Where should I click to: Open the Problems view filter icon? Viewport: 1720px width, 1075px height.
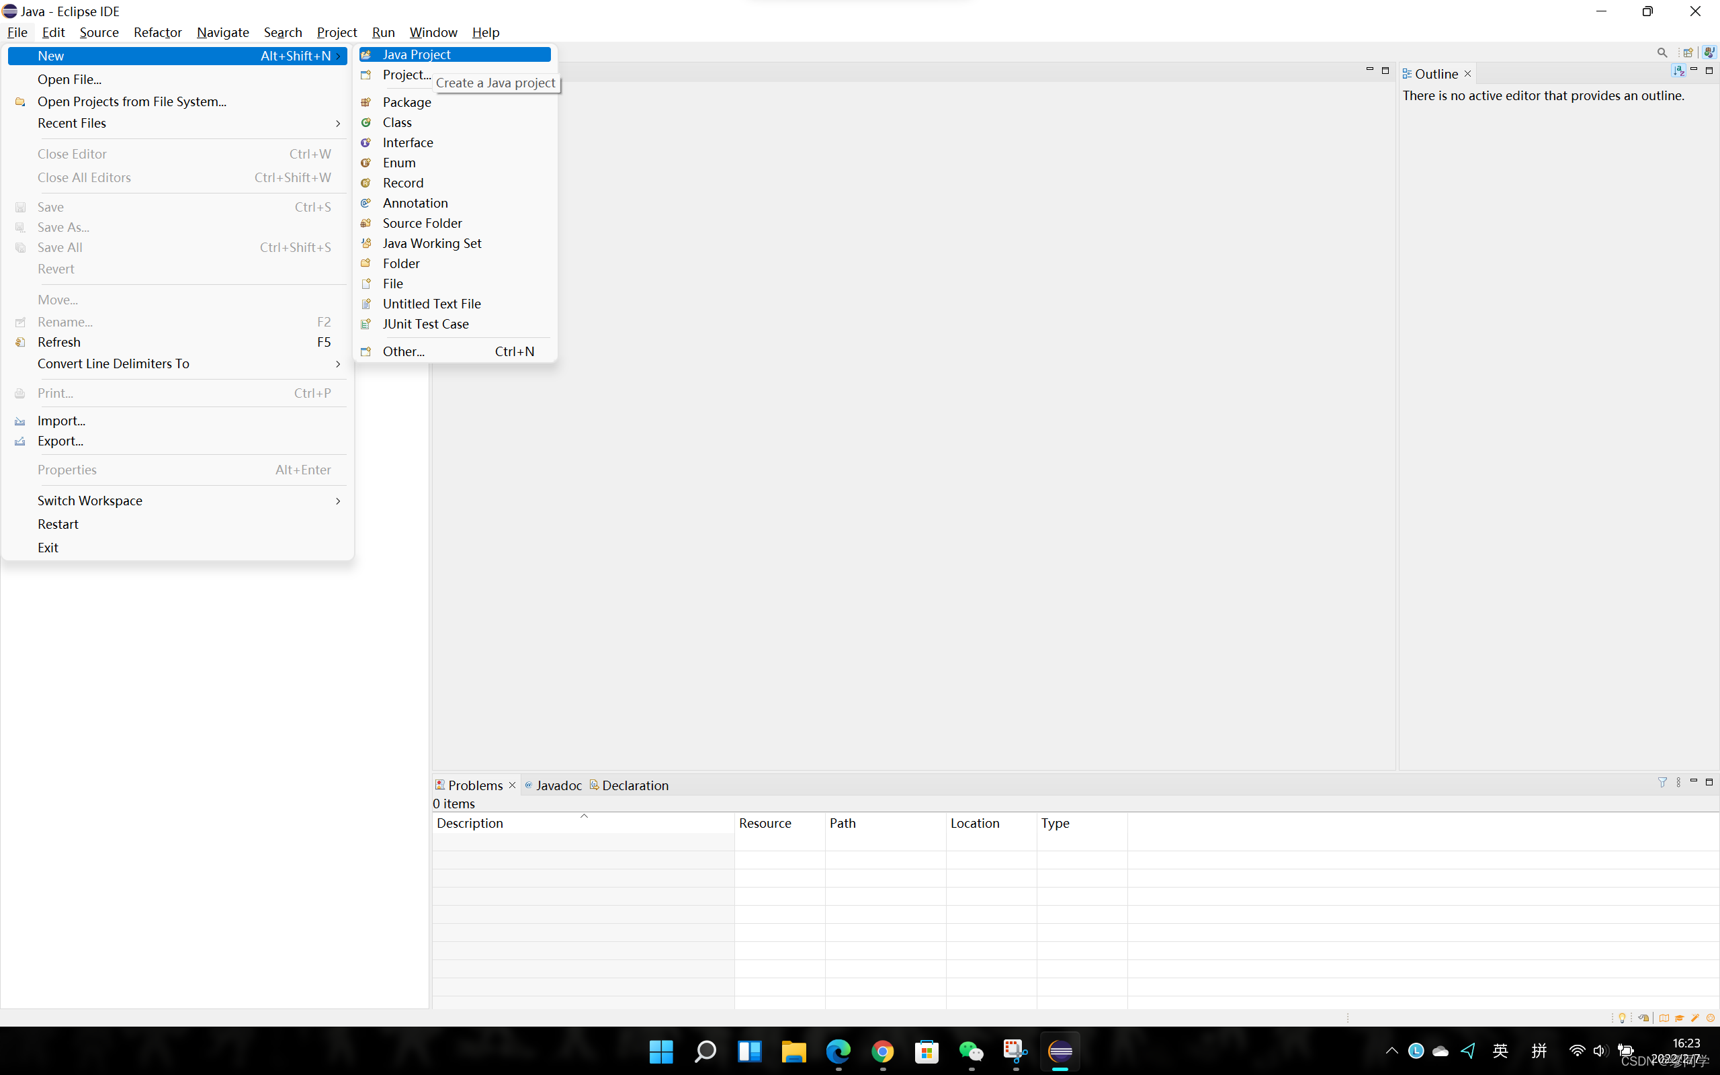(x=1662, y=782)
